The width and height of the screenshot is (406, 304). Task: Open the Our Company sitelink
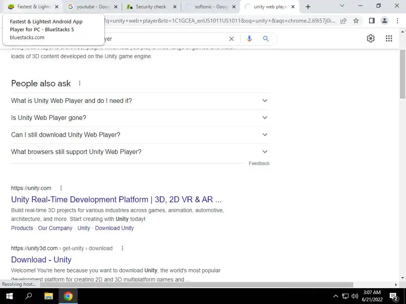55,228
